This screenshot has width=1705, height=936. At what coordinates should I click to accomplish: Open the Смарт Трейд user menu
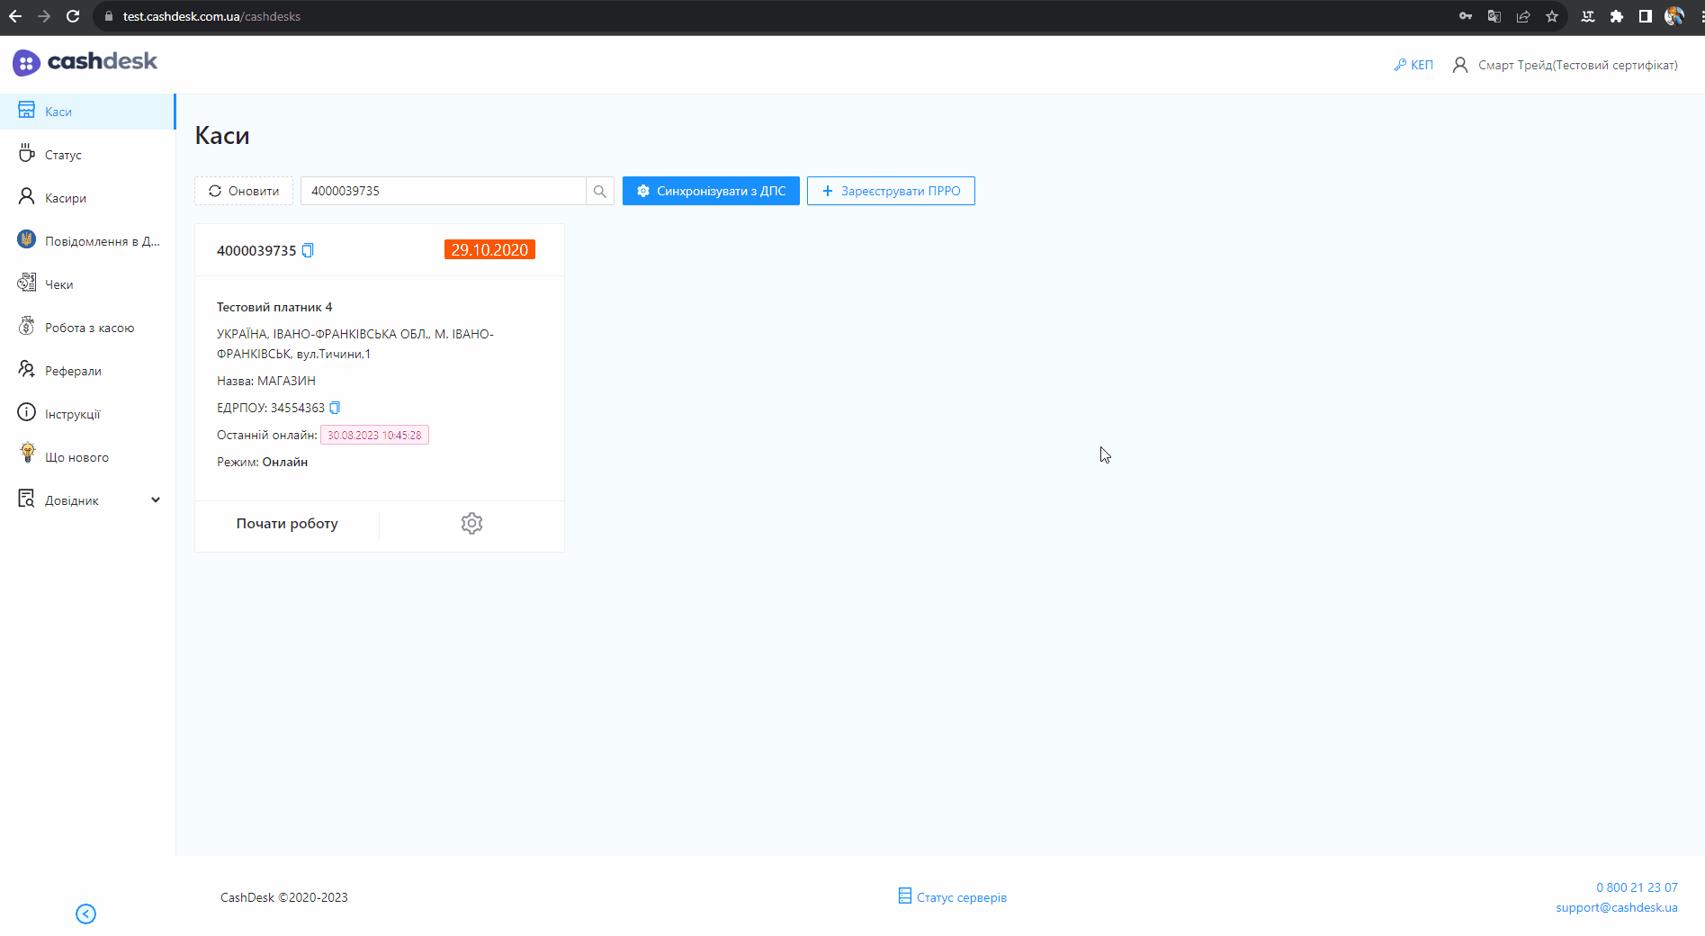click(1566, 65)
